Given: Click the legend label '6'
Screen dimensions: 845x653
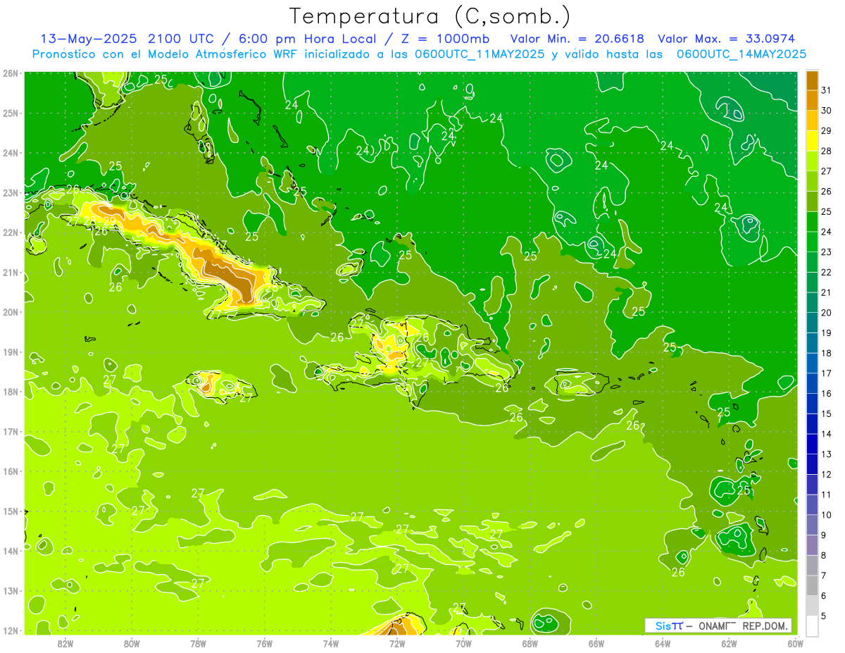Looking at the screenshot, I should tap(824, 596).
